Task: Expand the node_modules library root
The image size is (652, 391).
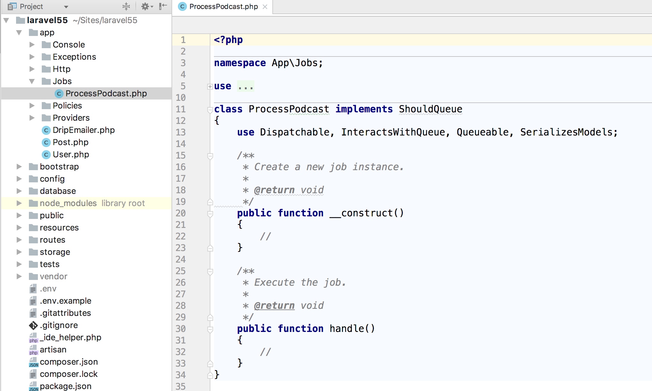Action: pos(19,203)
